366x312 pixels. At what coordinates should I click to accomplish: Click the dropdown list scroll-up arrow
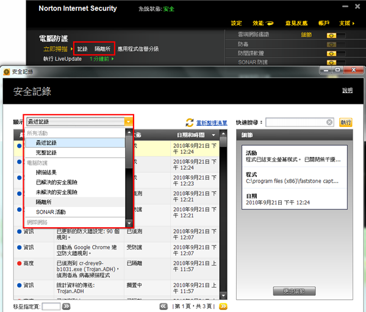(129, 132)
